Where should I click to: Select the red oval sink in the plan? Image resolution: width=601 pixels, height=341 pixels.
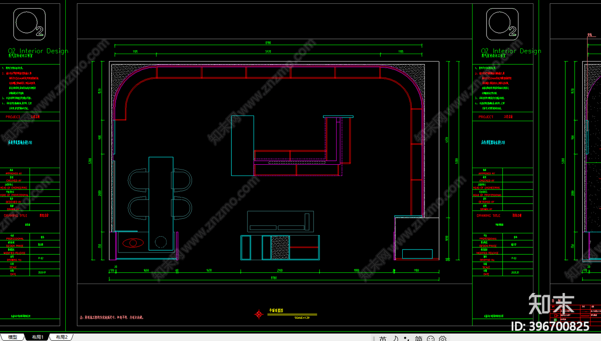click(x=133, y=243)
